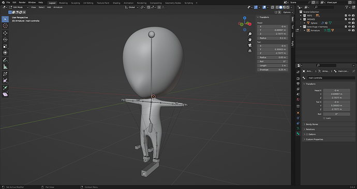
Task: Expand the Custom Properties panel
Action: click(315, 139)
